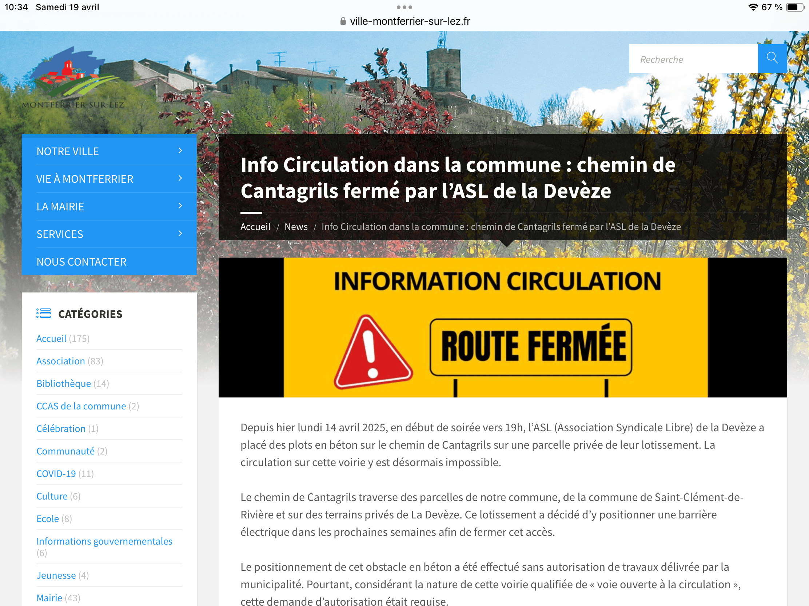Open the Services menu entry
The width and height of the screenshot is (809, 606).
(60, 234)
